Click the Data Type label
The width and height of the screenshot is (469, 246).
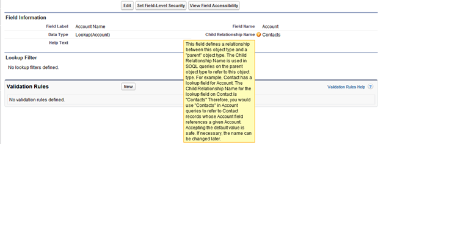pyautogui.click(x=58, y=35)
